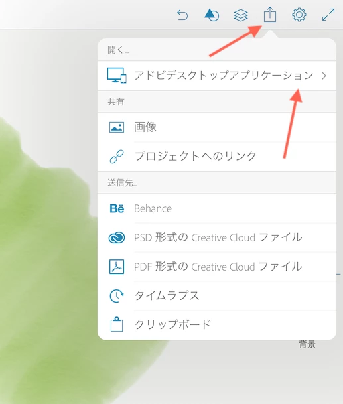Open the settings gear icon
The image size is (343, 404).
299,15
